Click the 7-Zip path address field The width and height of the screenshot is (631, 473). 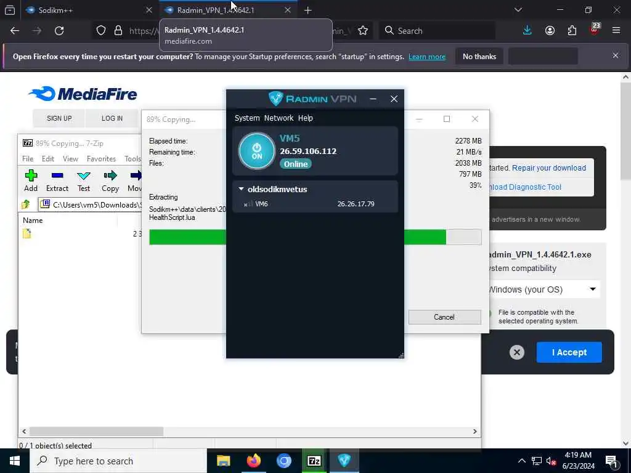90,204
